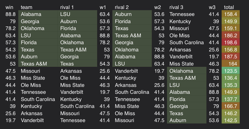Image resolution: width=249 pixels, height=129 pixels.
Task: Click Vanderbilt in the team column
Action: pyautogui.click(x=32, y=120)
